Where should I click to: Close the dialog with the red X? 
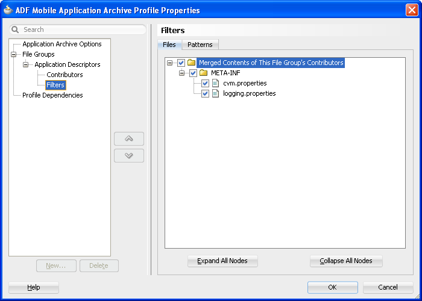pyautogui.click(x=412, y=10)
